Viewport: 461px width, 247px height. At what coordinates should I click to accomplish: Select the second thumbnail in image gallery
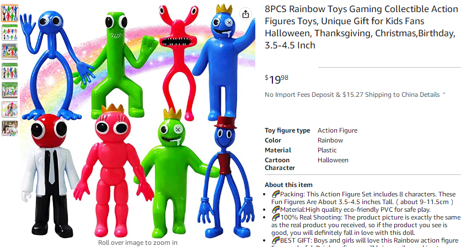pyautogui.click(x=10, y=32)
